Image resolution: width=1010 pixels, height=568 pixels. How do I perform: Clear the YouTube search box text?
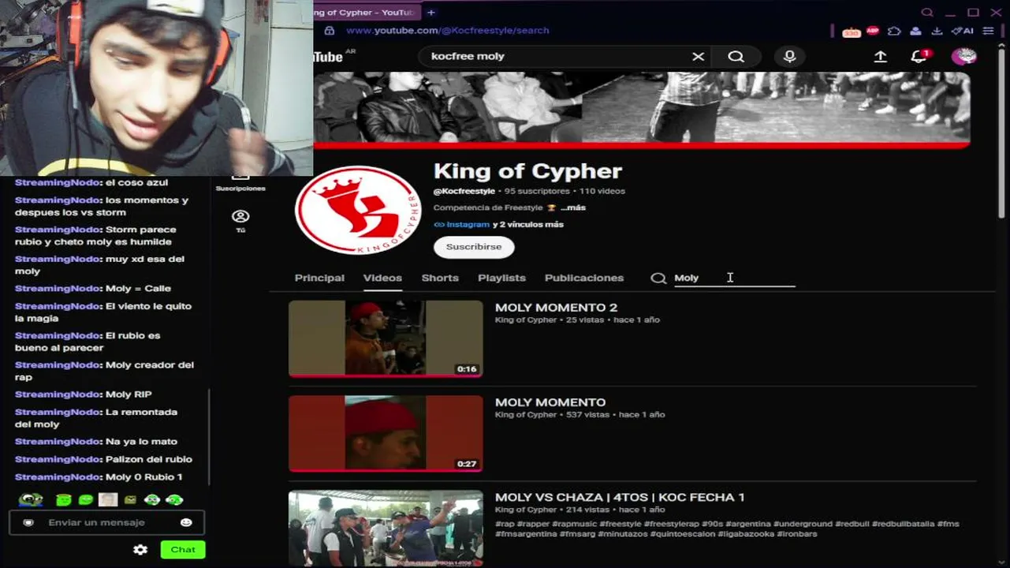pos(698,57)
